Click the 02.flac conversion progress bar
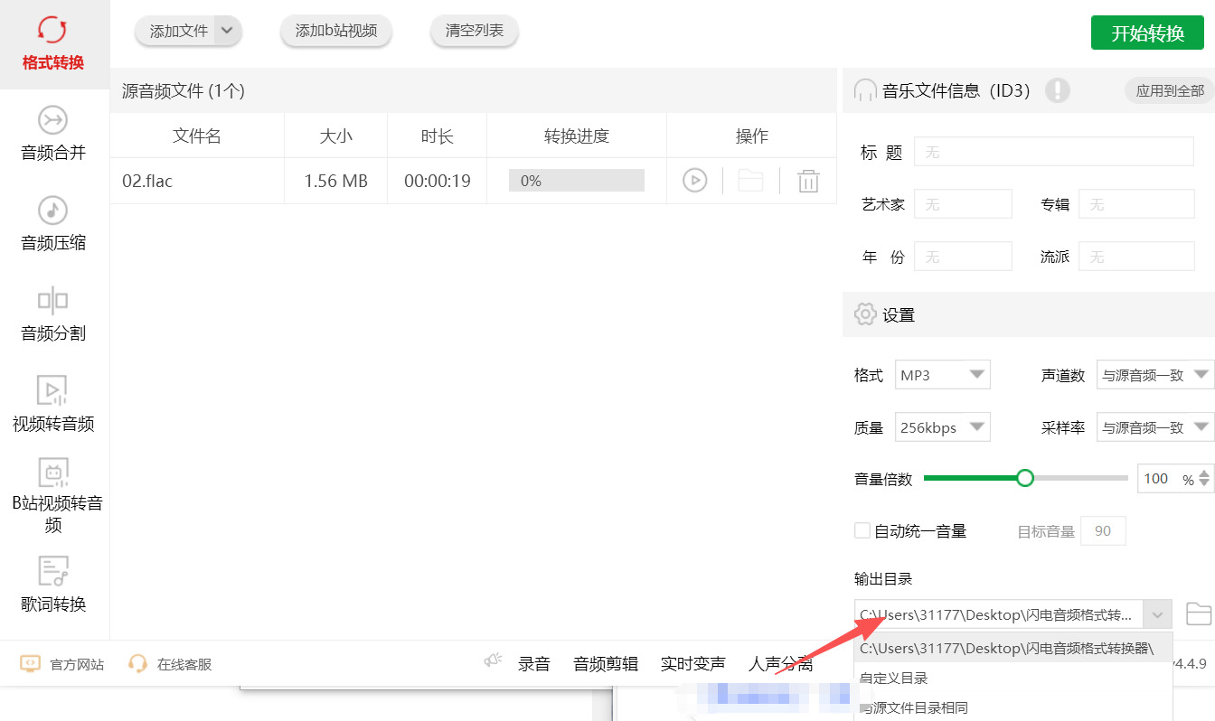Screen dimensions: 1215x721 pyautogui.click(x=577, y=181)
